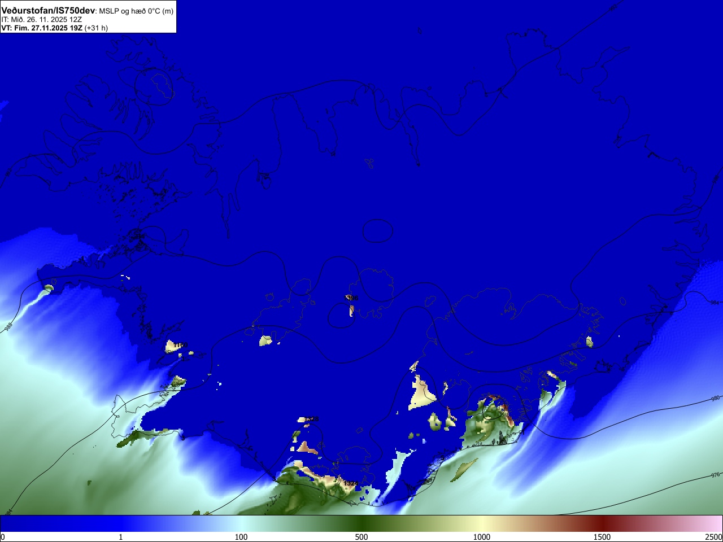The width and height of the screenshot is (723, 542).
Task: Click the colorbar label '100'
Action: (x=241, y=537)
